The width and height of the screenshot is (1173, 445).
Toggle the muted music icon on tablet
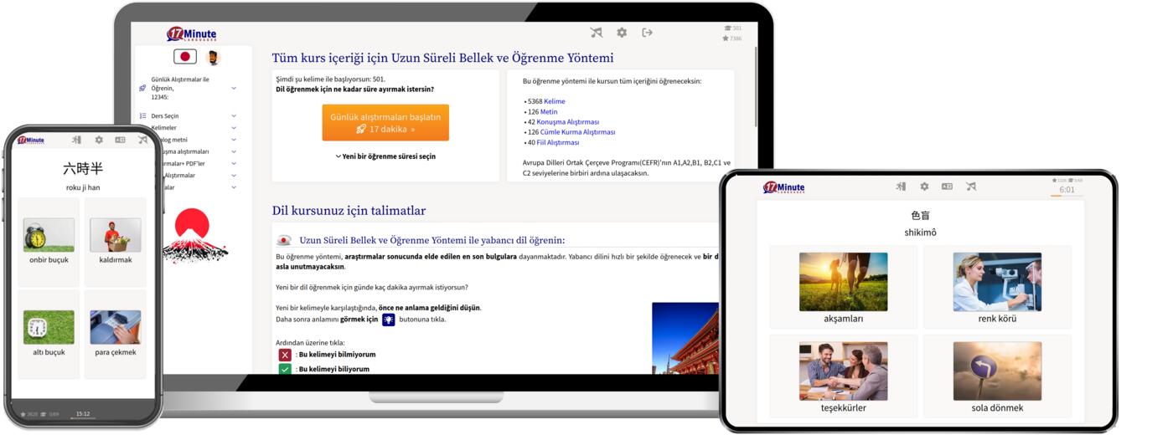970,187
